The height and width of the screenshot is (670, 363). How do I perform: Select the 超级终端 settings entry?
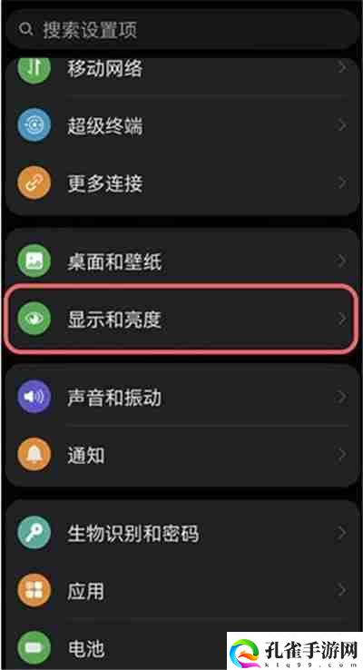[x=181, y=125]
